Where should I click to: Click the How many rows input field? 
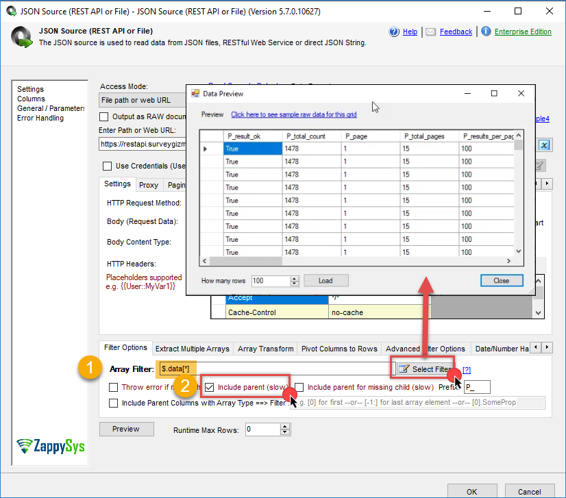(271, 281)
